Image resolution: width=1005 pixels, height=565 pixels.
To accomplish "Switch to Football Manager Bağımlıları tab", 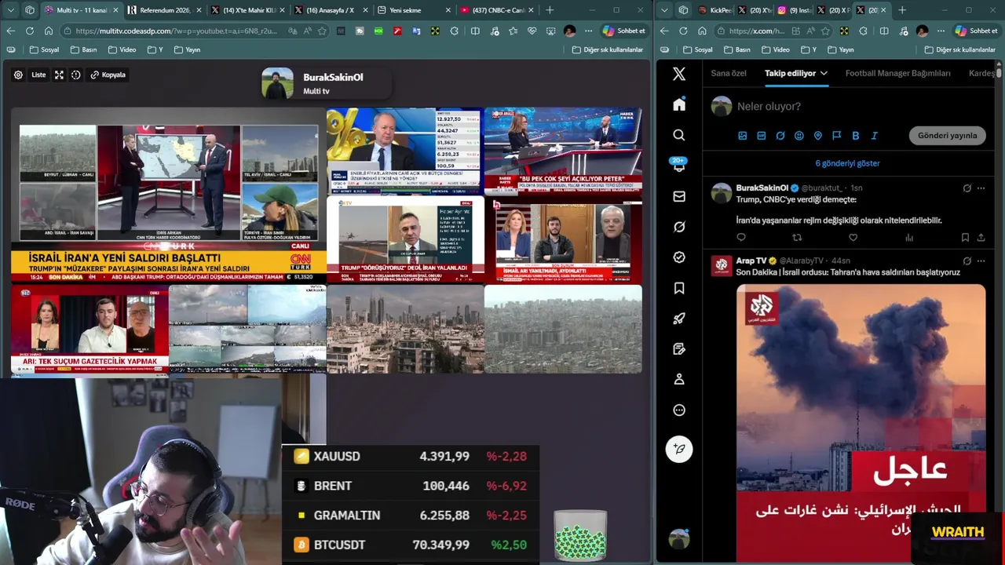I will click(897, 73).
